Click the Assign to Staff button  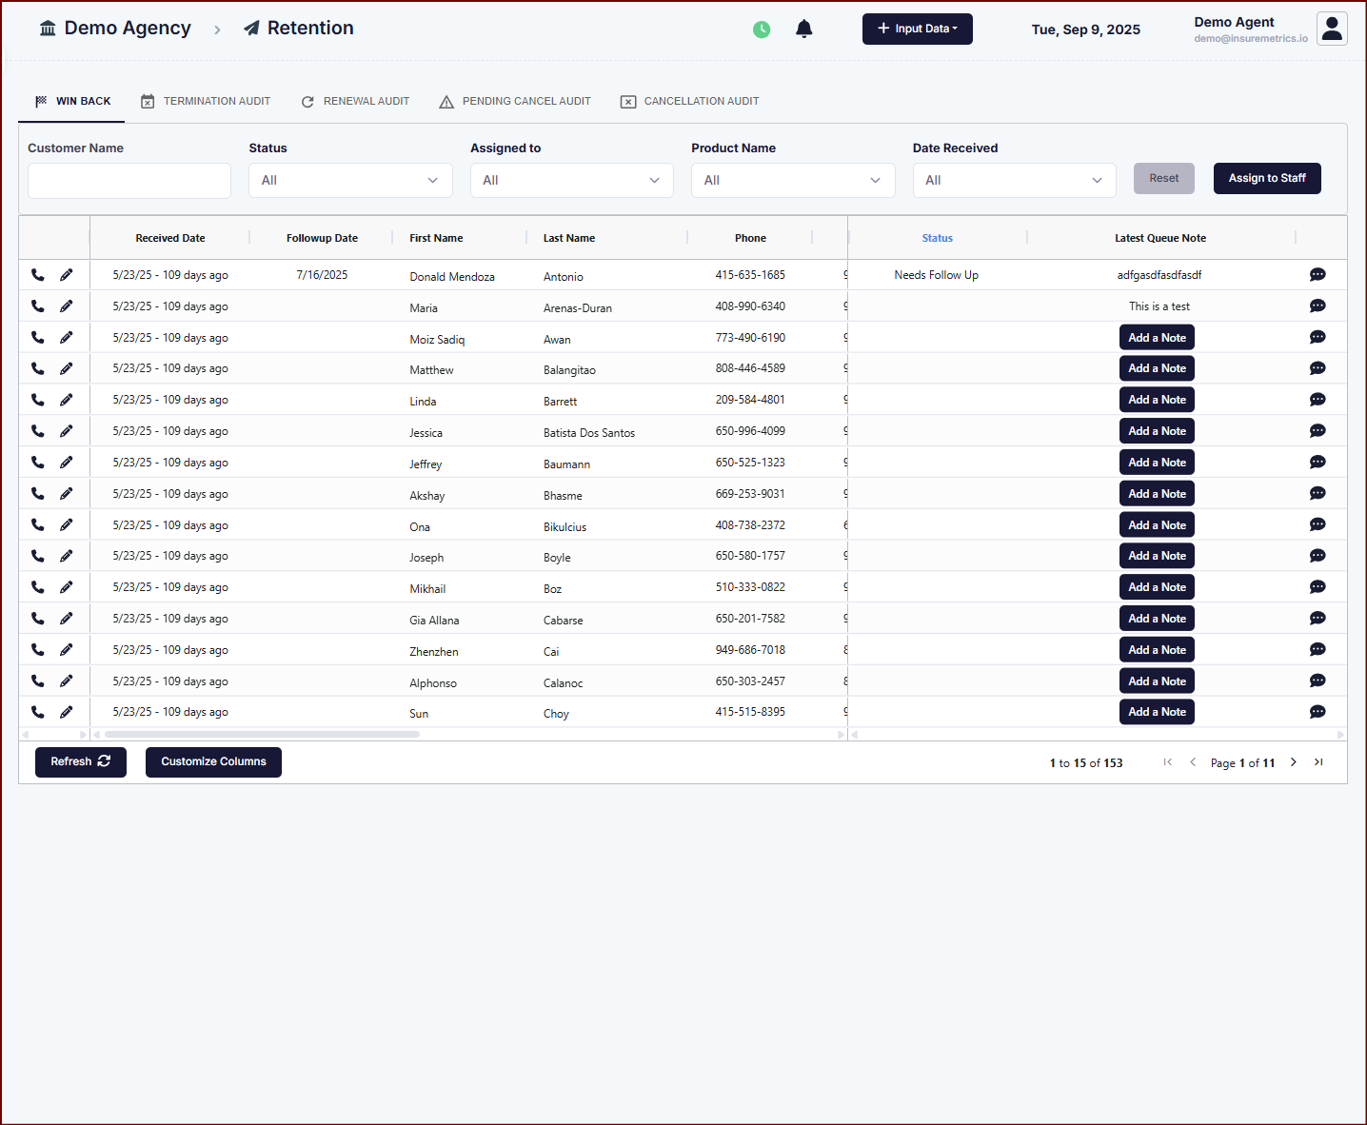tap(1266, 178)
